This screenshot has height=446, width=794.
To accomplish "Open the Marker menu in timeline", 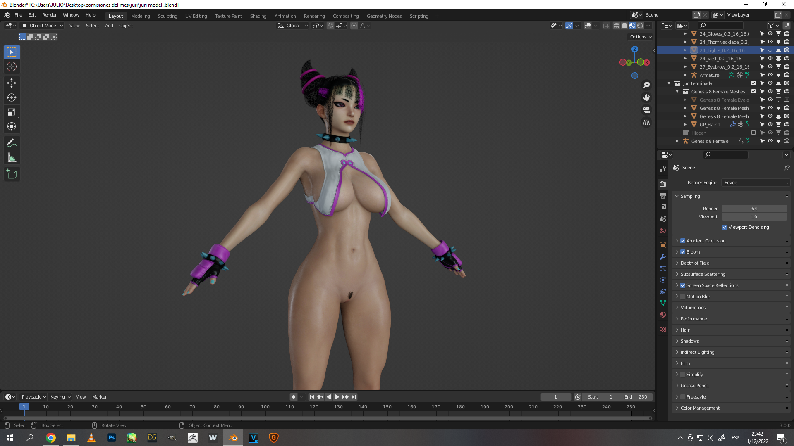I will (99, 397).
